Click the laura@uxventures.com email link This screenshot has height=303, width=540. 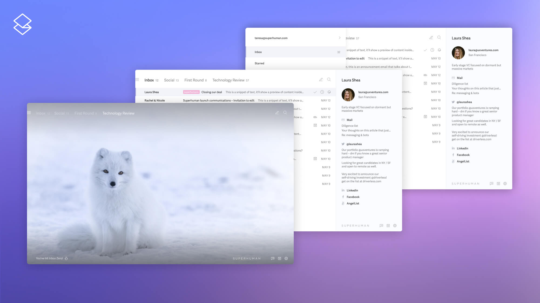373,92
